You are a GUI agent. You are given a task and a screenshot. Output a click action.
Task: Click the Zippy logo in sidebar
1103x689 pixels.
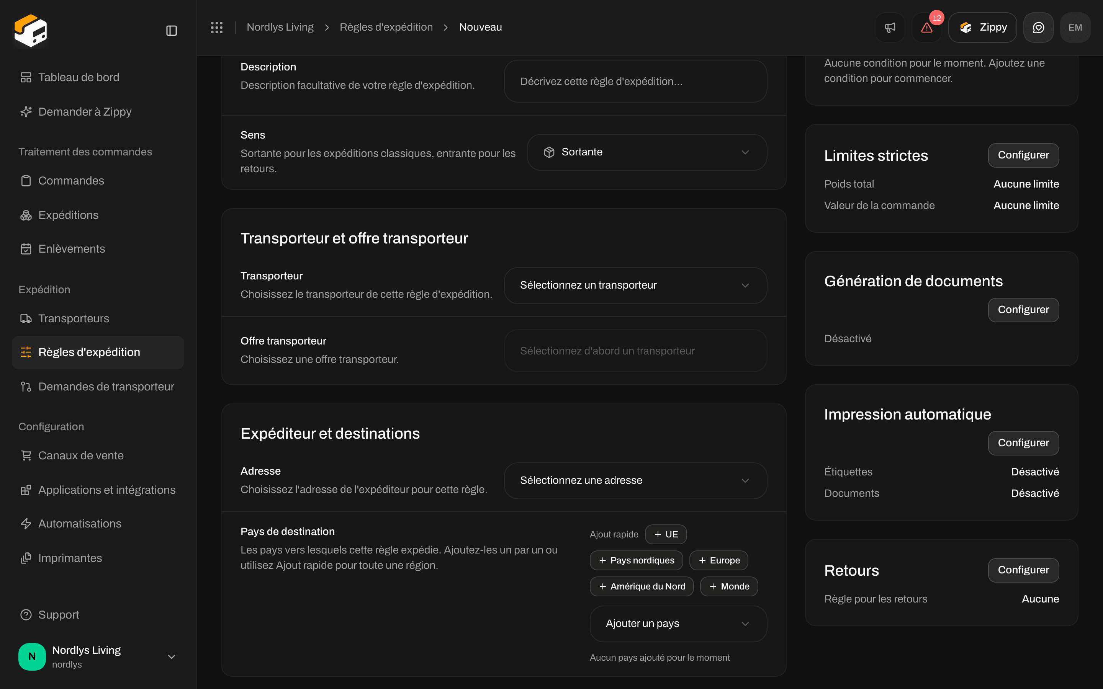(x=31, y=31)
